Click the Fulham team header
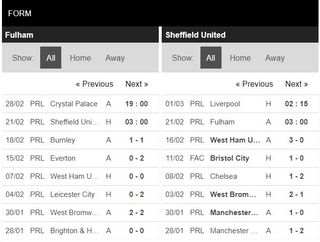The width and height of the screenshot is (320, 242). (x=19, y=35)
